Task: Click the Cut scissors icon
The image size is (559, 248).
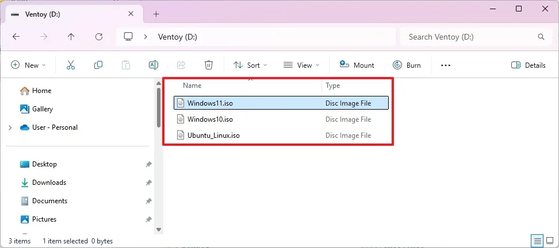Action: 71,65
